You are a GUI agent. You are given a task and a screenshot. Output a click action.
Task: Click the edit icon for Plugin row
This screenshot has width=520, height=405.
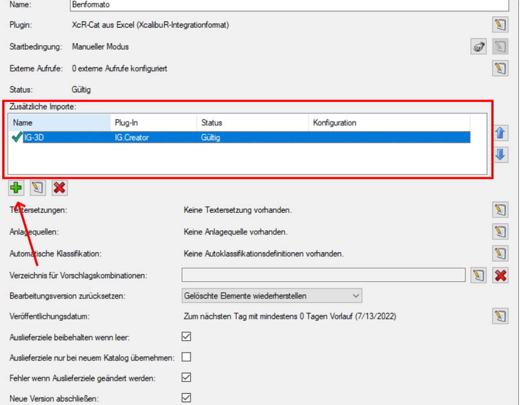(x=500, y=24)
